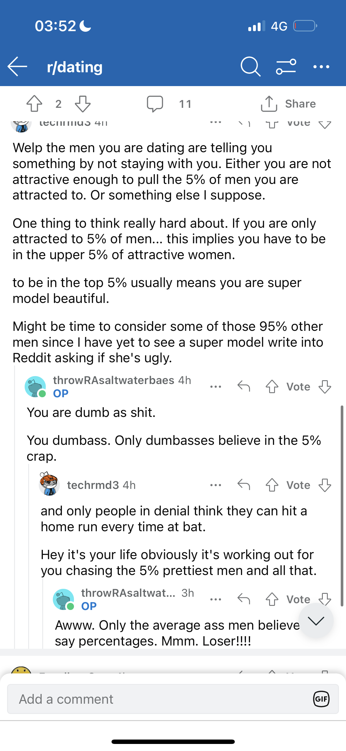Insert a GIF via GIF icon

pyautogui.click(x=321, y=699)
